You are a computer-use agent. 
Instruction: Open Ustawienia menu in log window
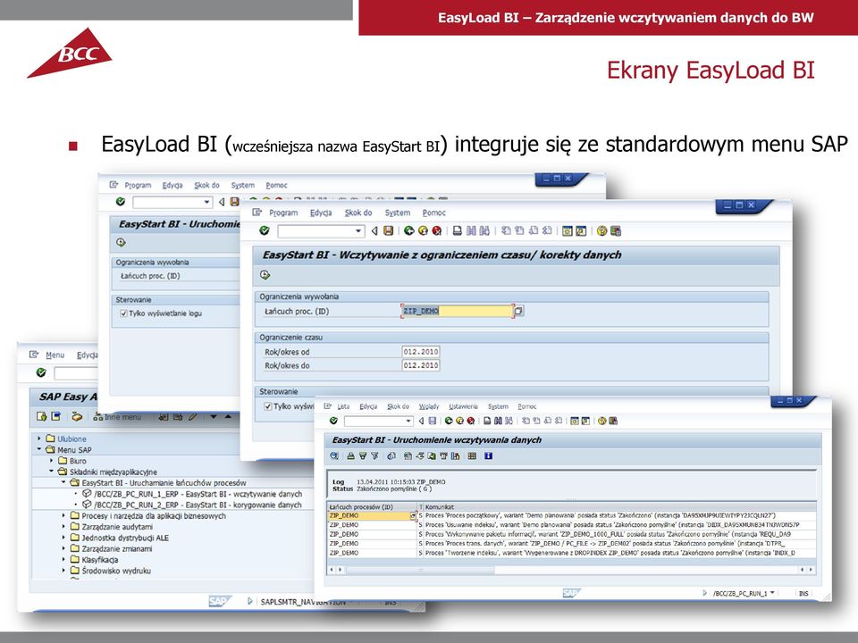[463, 406]
